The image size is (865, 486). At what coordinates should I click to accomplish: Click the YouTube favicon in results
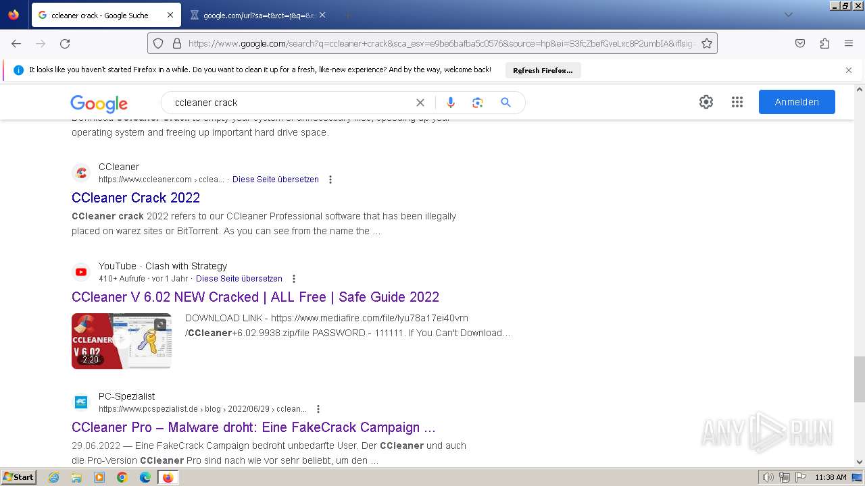coord(81,272)
